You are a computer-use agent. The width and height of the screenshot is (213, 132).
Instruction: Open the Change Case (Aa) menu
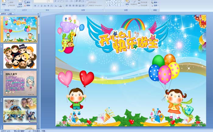[56, 6]
